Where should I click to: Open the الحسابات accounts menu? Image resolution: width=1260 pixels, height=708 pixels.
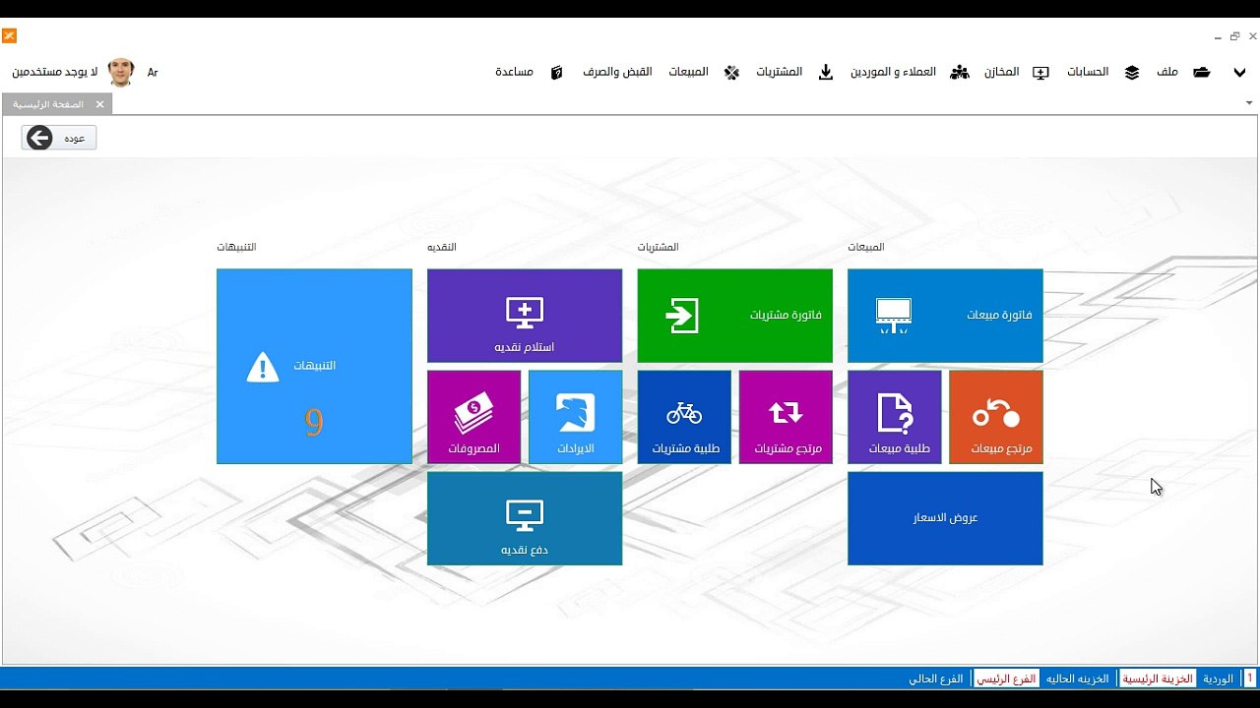click(1088, 72)
